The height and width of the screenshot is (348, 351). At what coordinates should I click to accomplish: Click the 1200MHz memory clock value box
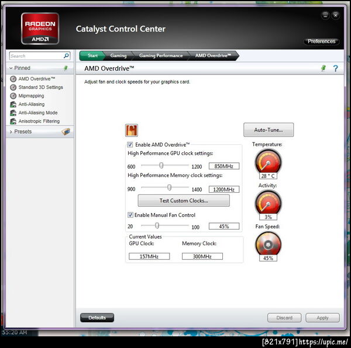(x=224, y=189)
